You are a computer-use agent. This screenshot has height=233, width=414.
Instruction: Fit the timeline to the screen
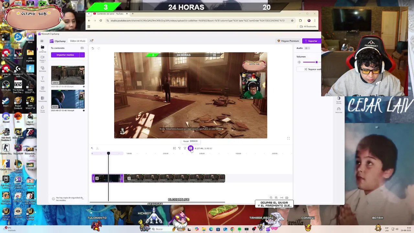click(281, 198)
